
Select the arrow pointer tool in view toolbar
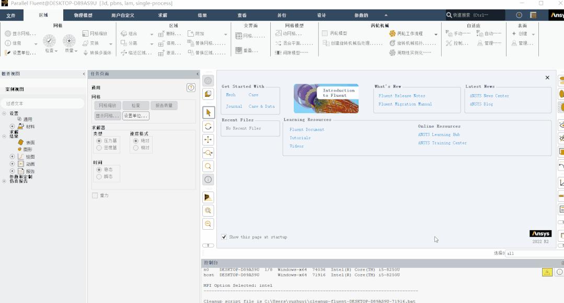coord(208,113)
